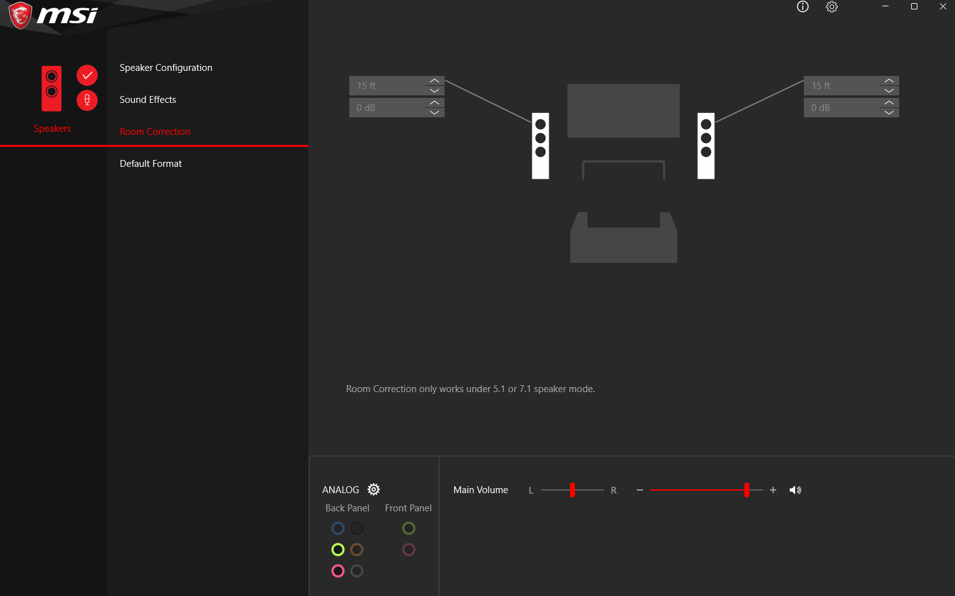Click the green Front Panel jack
Screen dimensions: 955x596
(x=409, y=528)
